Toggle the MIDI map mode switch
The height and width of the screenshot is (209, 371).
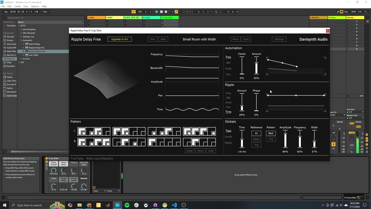coord(354,12)
